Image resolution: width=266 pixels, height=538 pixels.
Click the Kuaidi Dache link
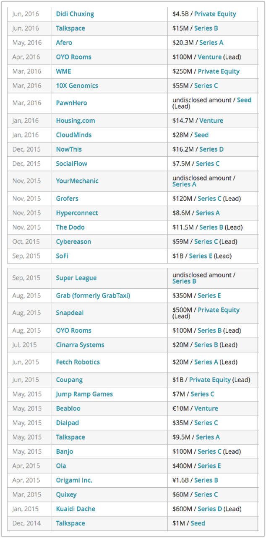[76, 509]
